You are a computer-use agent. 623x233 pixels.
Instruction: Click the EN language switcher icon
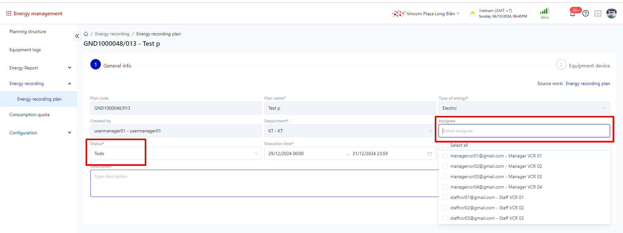click(x=598, y=14)
